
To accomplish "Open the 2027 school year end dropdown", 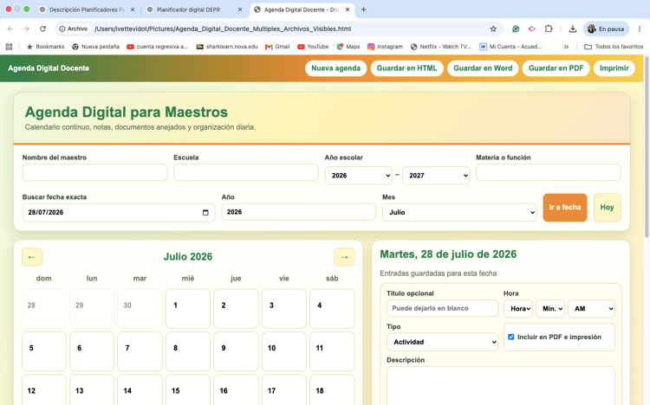I will (436, 176).
